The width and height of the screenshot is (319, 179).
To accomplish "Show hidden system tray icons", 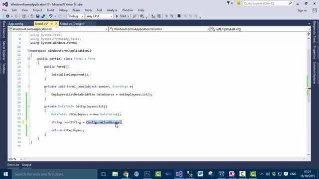I will (x=262, y=174).
